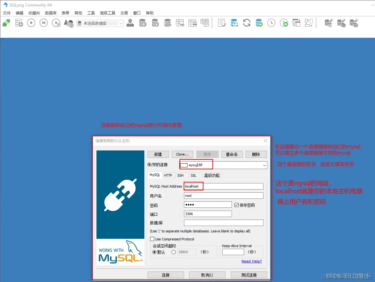Switch to the MySQL tab

155,175
